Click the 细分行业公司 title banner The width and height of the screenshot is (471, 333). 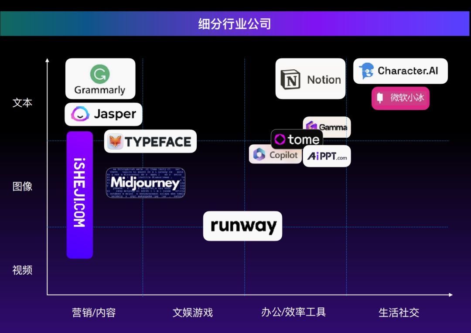235,24
